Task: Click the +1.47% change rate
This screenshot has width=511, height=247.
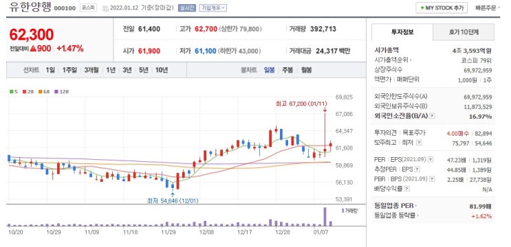Action: pyautogui.click(x=70, y=49)
